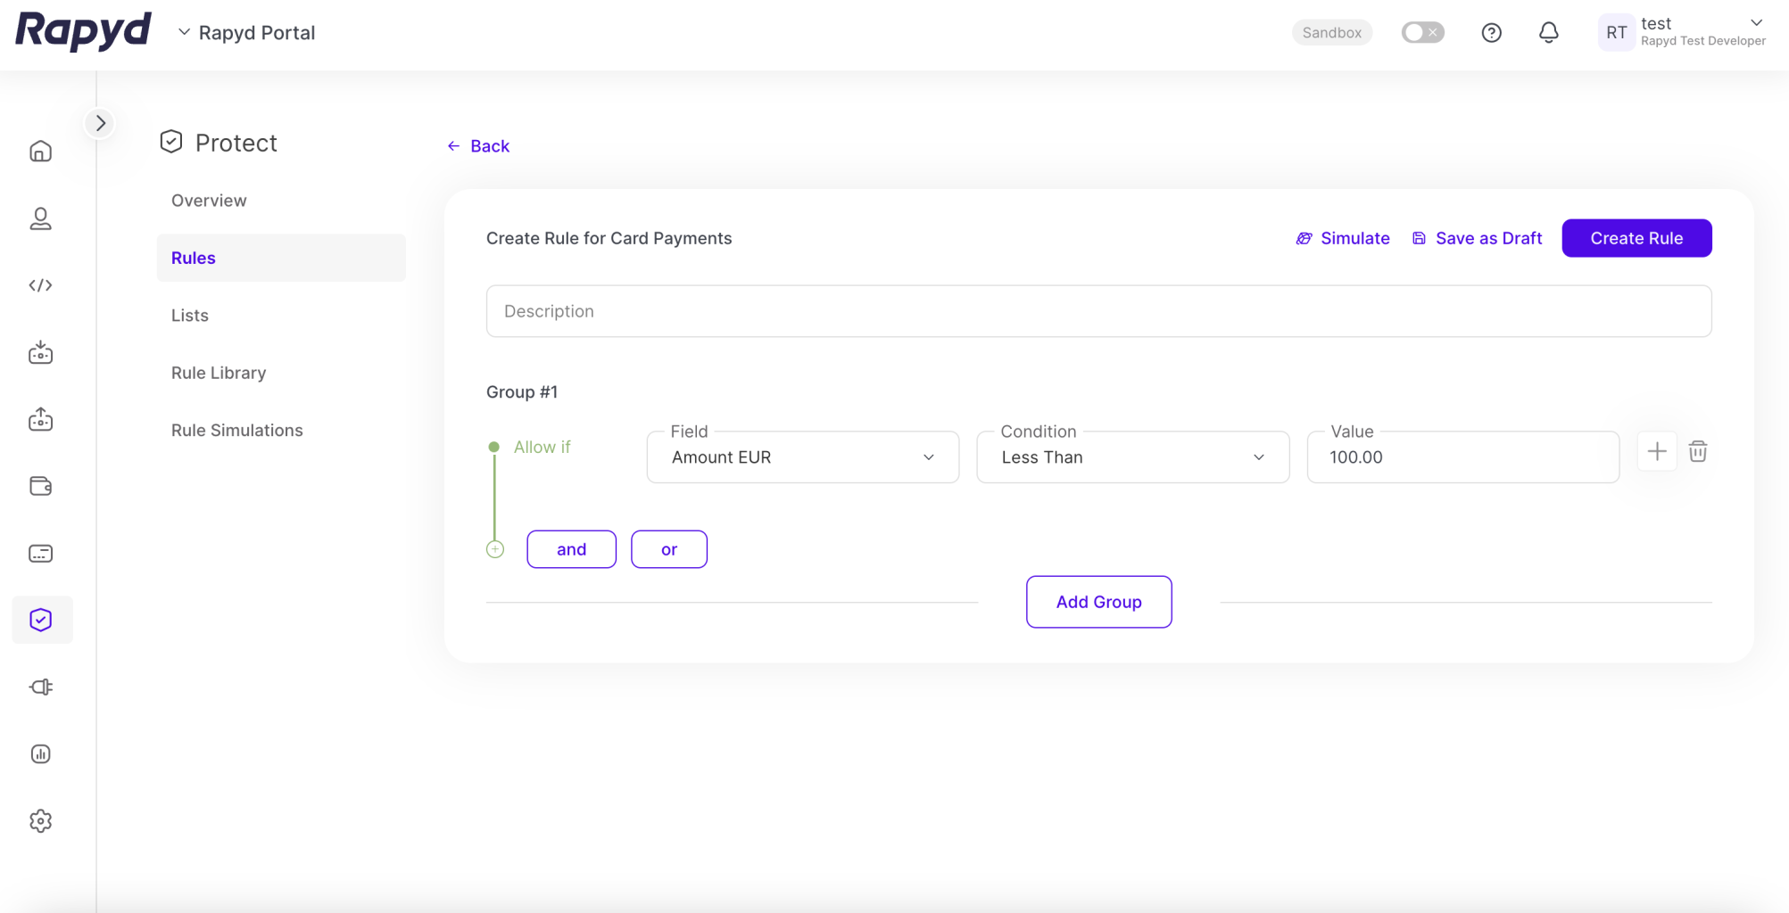Open the Field dropdown showing Amount EUR

(x=802, y=457)
